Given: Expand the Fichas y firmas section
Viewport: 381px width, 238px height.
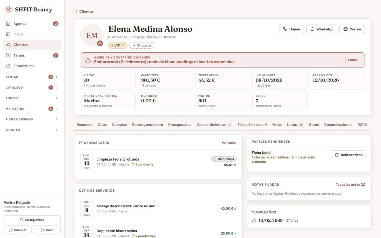Looking at the screenshot, I should click(32, 119).
